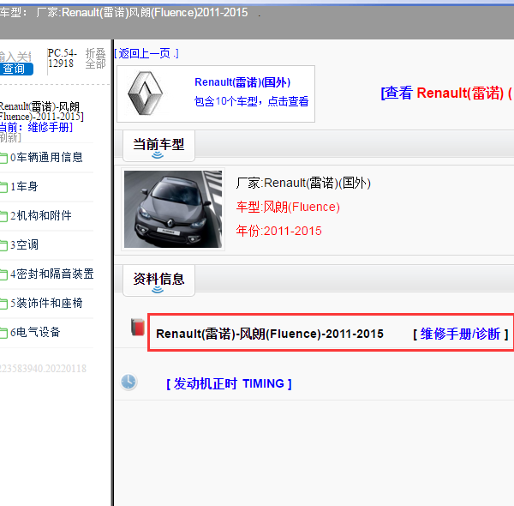Open 维修手册/诊断 link
Screen dimensions: 514x506
461,334
